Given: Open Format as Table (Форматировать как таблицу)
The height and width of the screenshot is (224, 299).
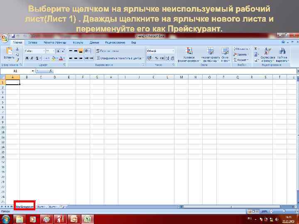Looking at the screenshot, I should point(211,55).
